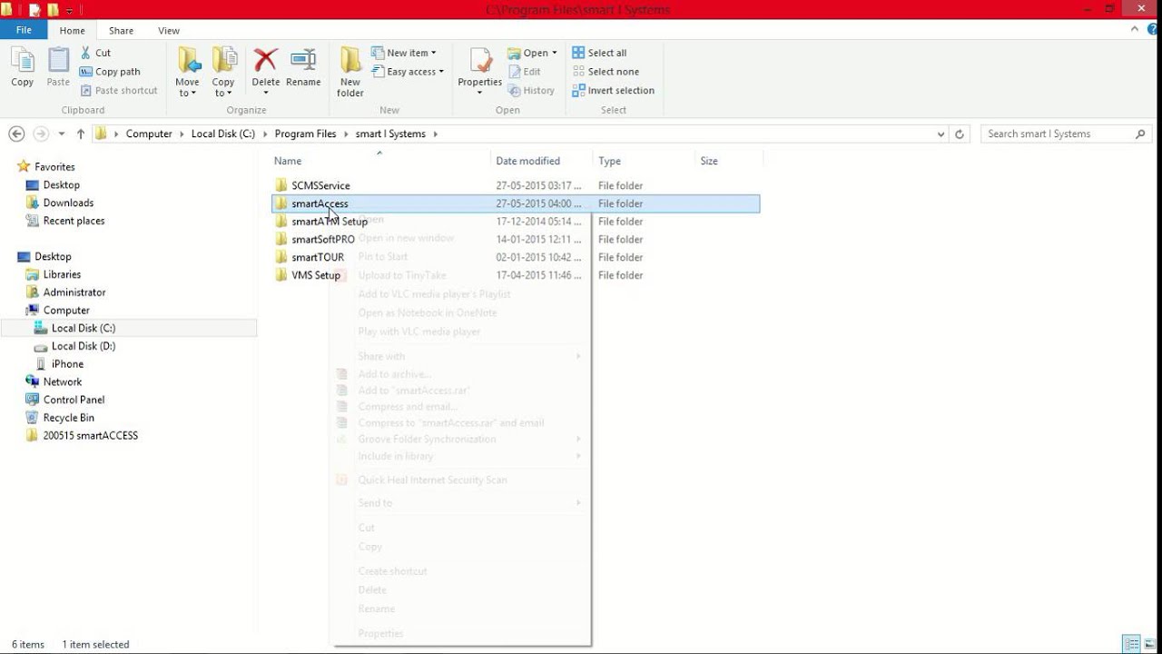The height and width of the screenshot is (654, 1162).
Task: Open the address bar history dropdown
Action: click(x=940, y=134)
